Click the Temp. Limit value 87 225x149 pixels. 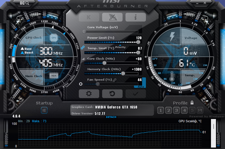coord(140,48)
